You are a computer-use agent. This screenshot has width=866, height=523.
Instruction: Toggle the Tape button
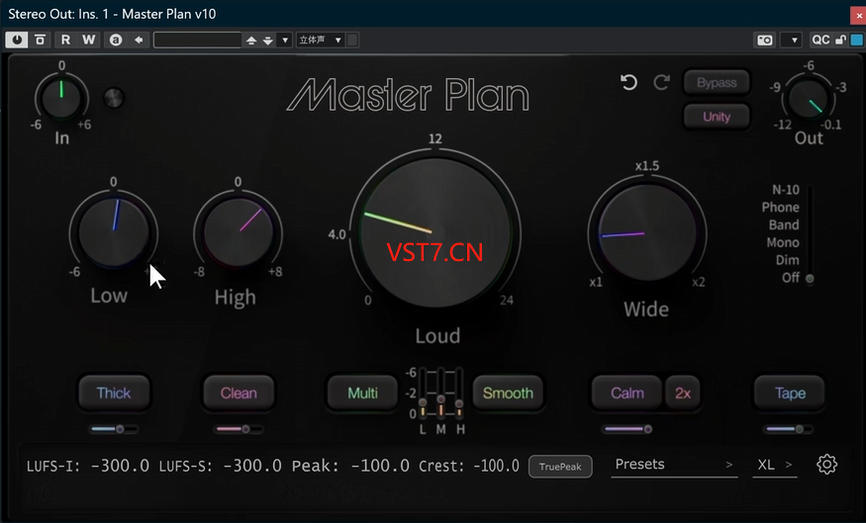coord(790,392)
